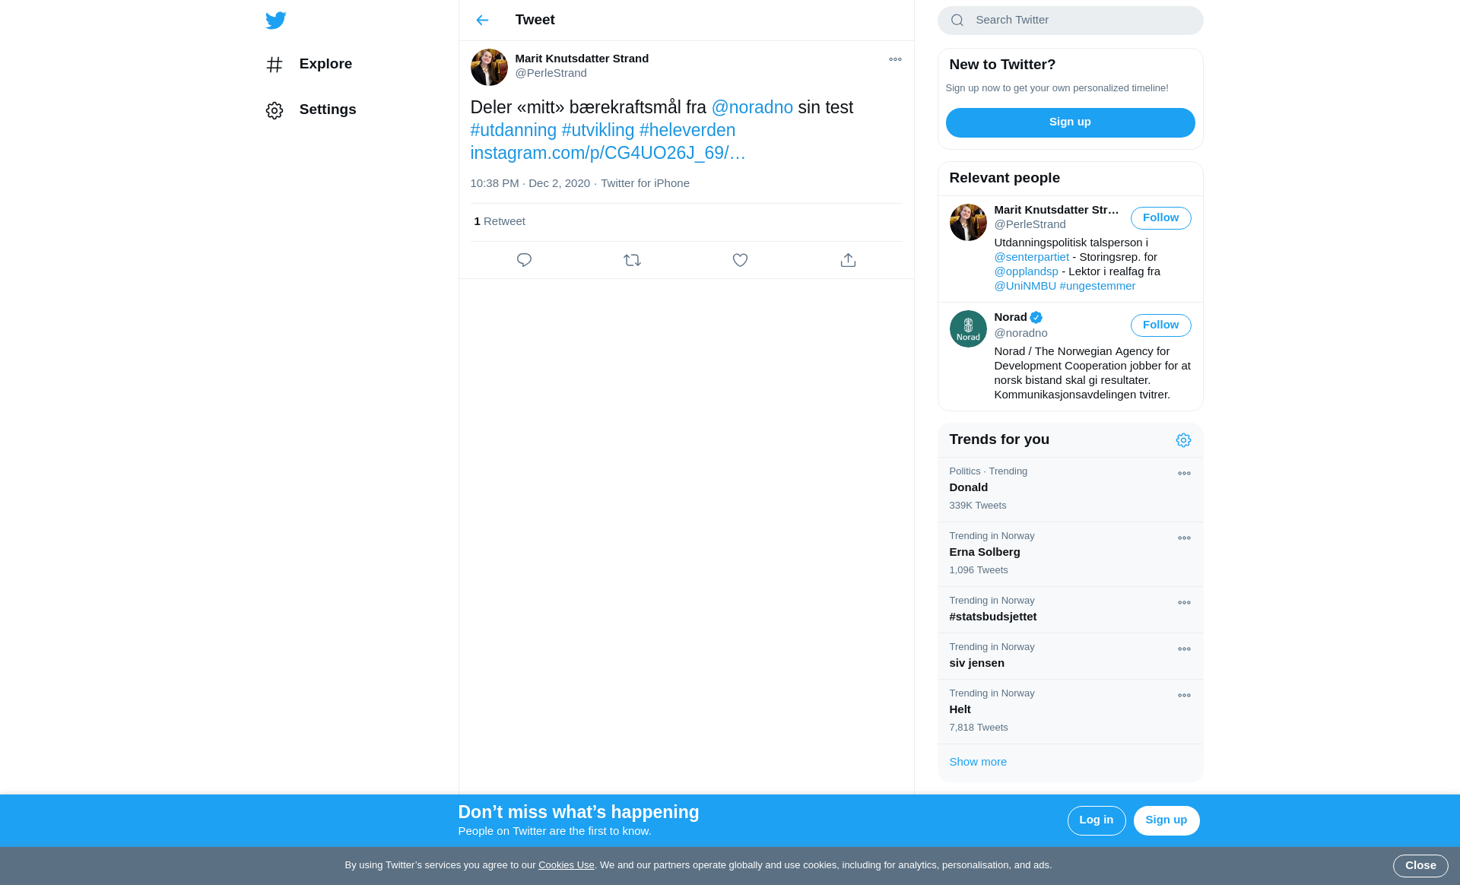The height and width of the screenshot is (885, 1460).
Task: Open the Trends settings gear icon
Action: tap(1183, 440)
